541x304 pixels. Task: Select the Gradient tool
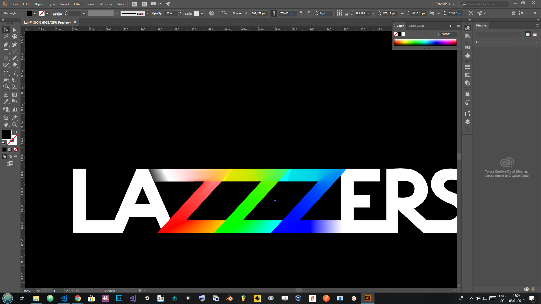point(14,95)
